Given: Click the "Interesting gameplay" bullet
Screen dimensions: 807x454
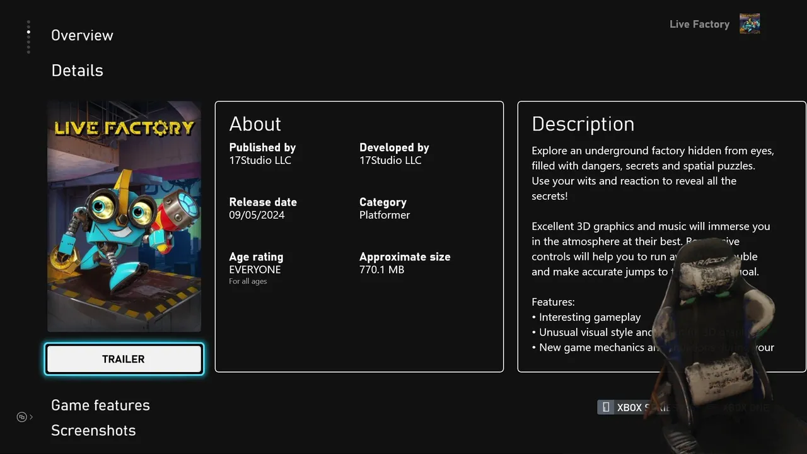Looking at the screenshot, I should click(586, 317).
